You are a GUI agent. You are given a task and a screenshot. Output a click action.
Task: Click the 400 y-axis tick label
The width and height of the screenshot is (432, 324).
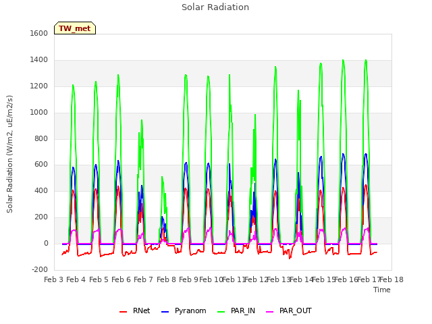[41, 190]
